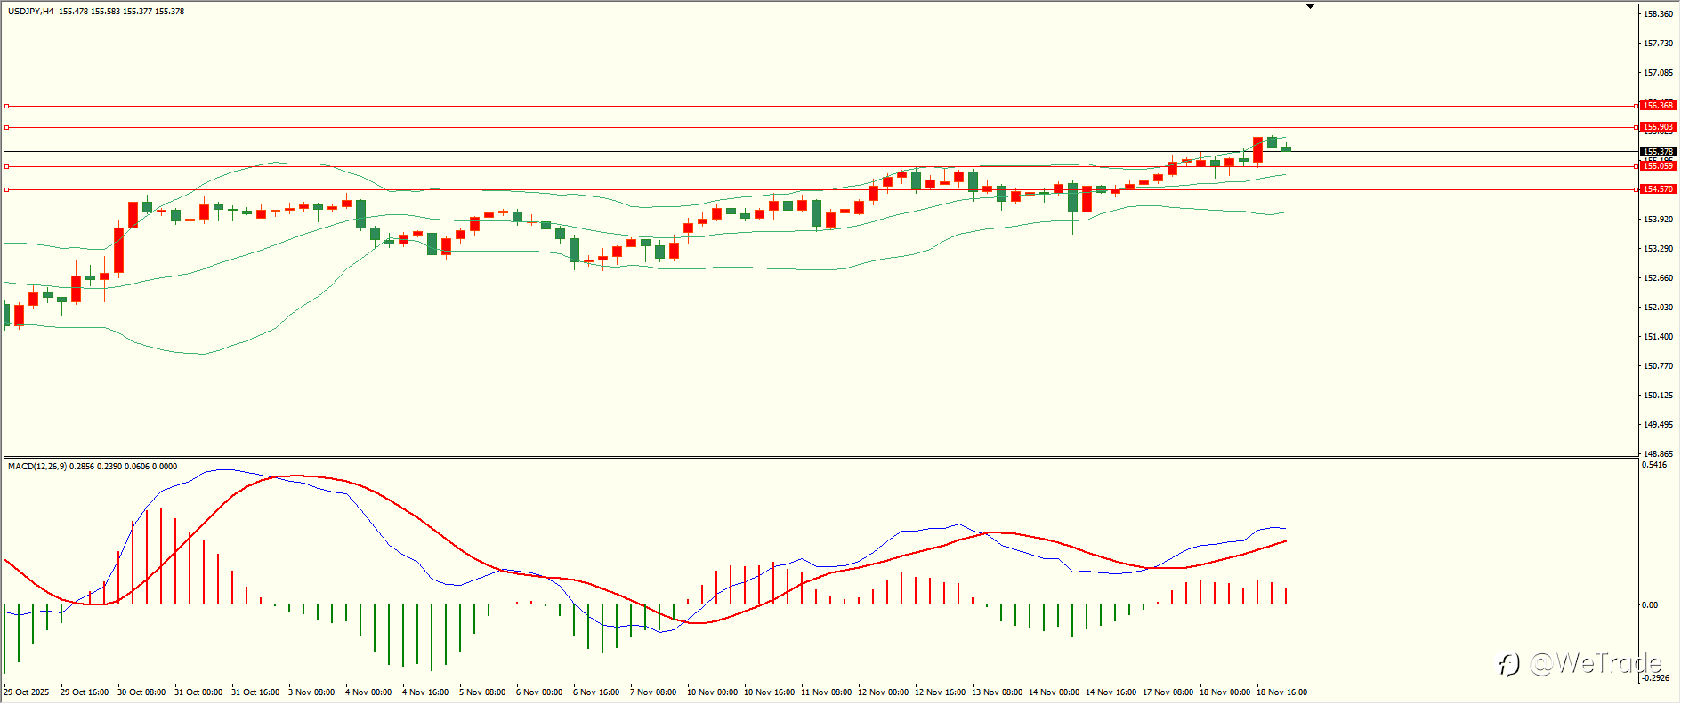The image size is (1681, 704).
Task: Click the 3 Nov 08:00 time label
Action: (311, 692)
